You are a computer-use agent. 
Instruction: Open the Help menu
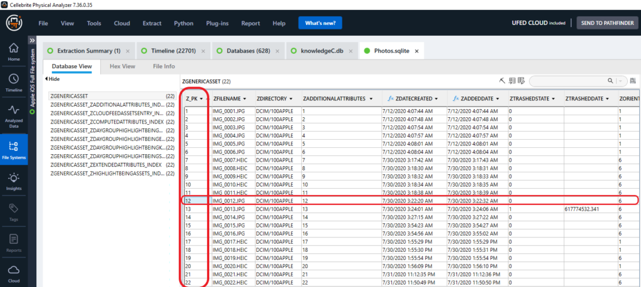pos(279,23)
